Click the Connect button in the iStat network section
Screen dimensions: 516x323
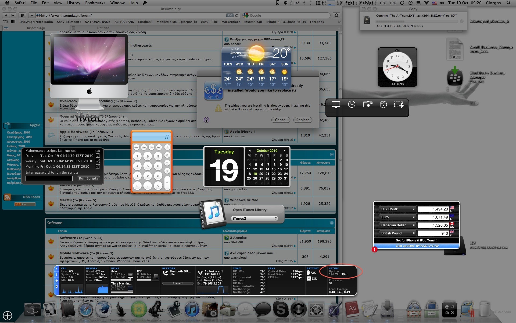coord(178,283)
